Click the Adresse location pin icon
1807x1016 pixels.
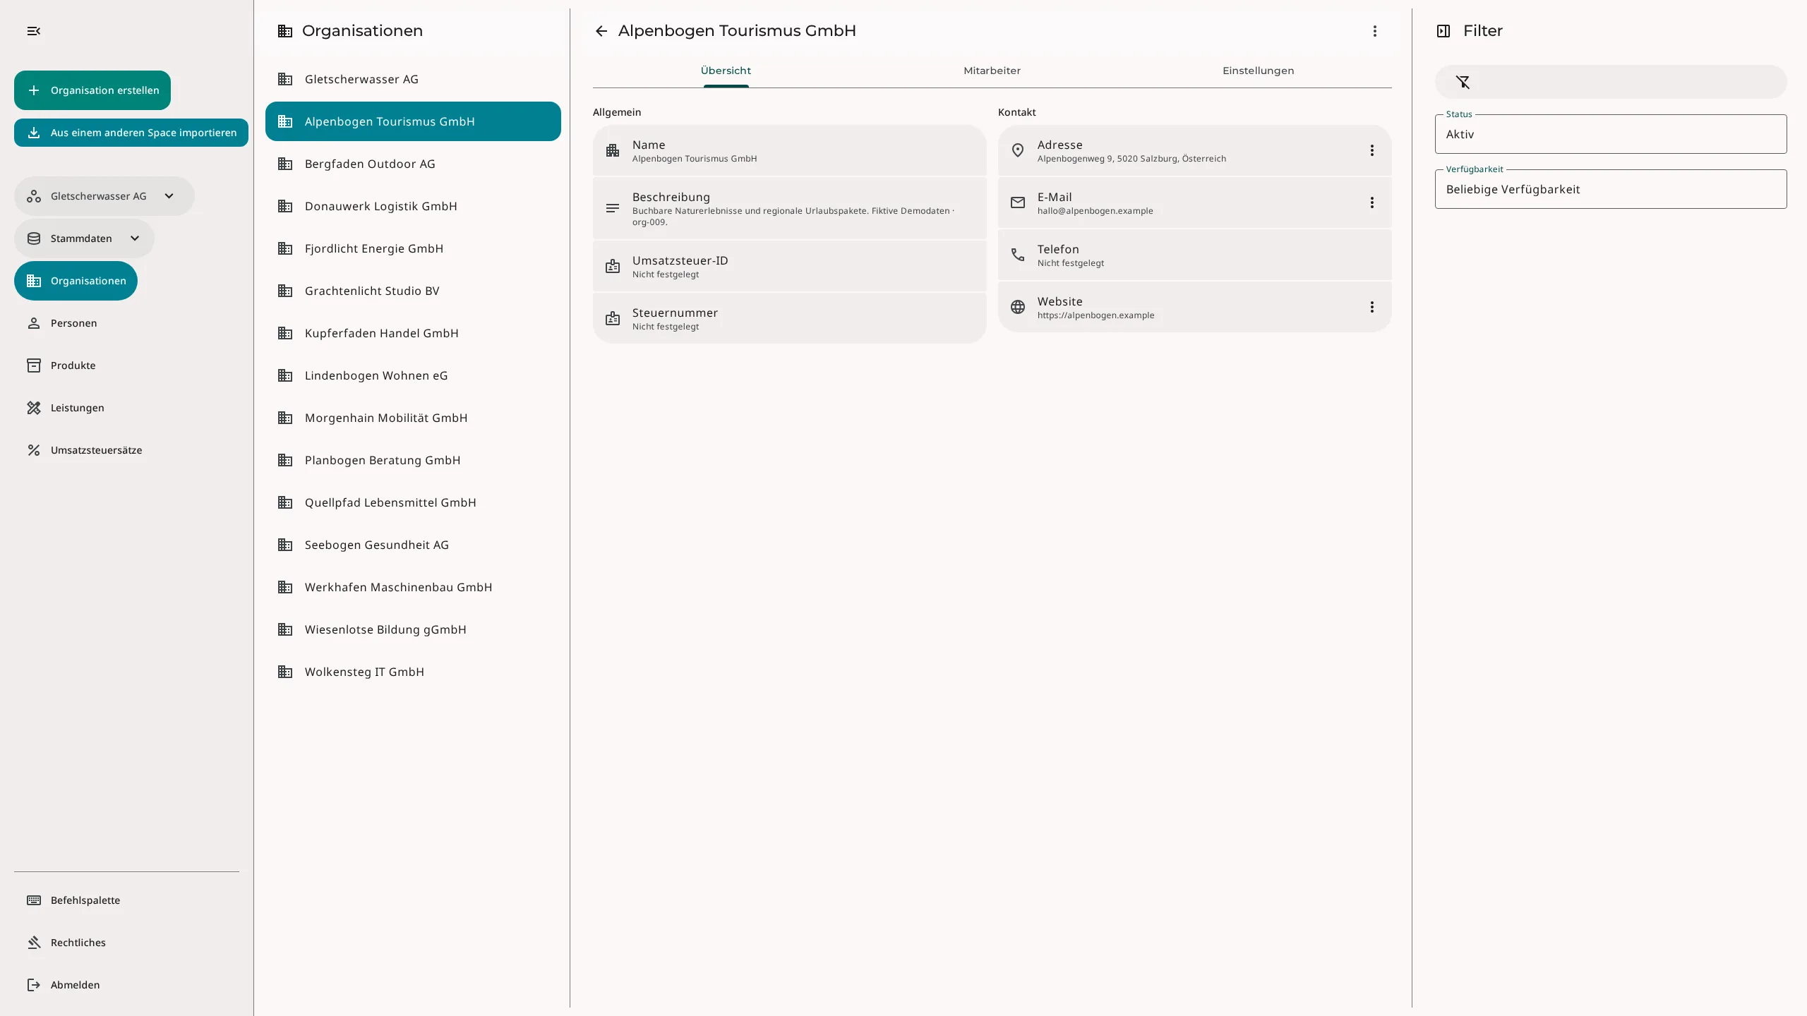point(1018,150)
